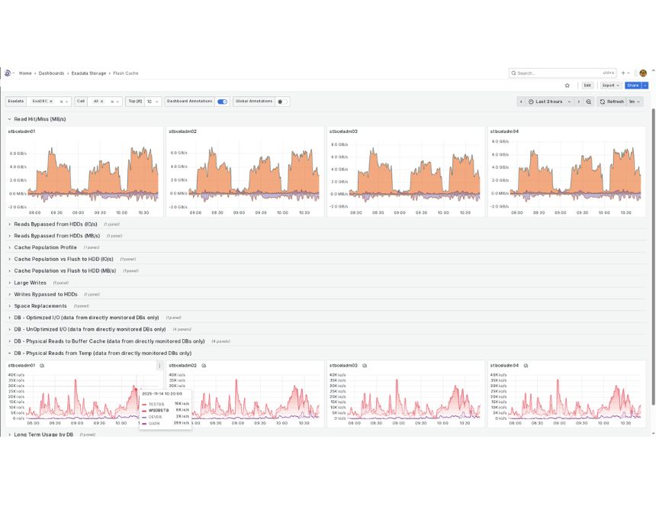Viewport: 656px width, 507px height.
Task: Go to Exadata Storage breadcrumb
Action: coord(88,73)
